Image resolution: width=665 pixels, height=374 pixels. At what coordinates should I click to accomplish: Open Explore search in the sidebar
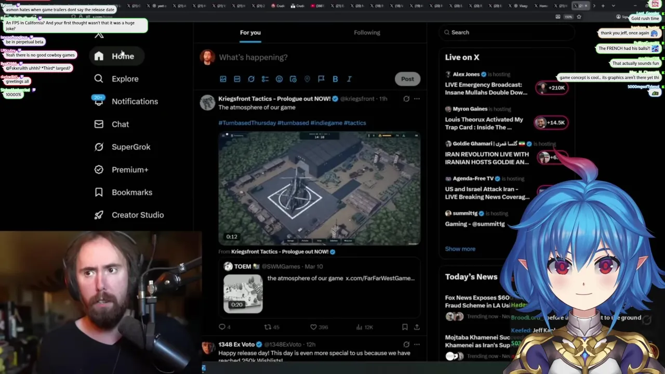116,79
